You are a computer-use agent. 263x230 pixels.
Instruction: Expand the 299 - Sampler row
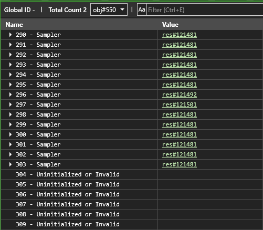pos(10,124)
